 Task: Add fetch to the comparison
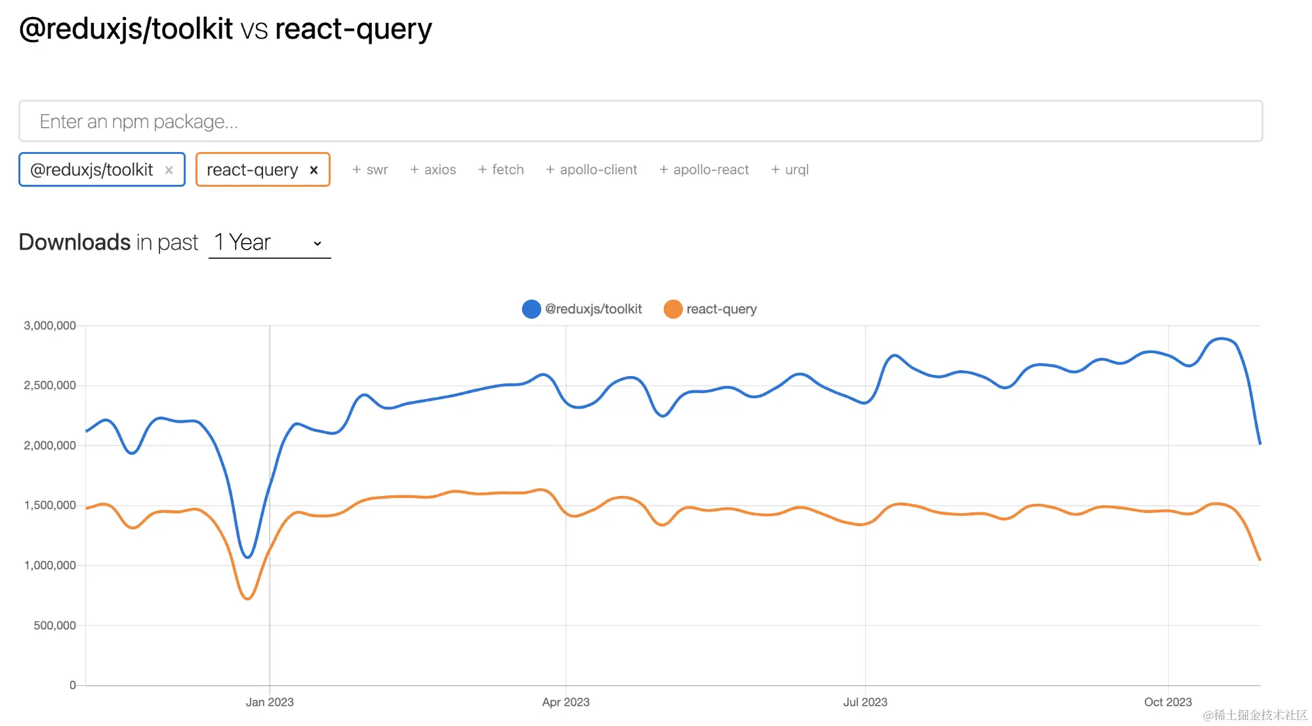pos(501,170)
